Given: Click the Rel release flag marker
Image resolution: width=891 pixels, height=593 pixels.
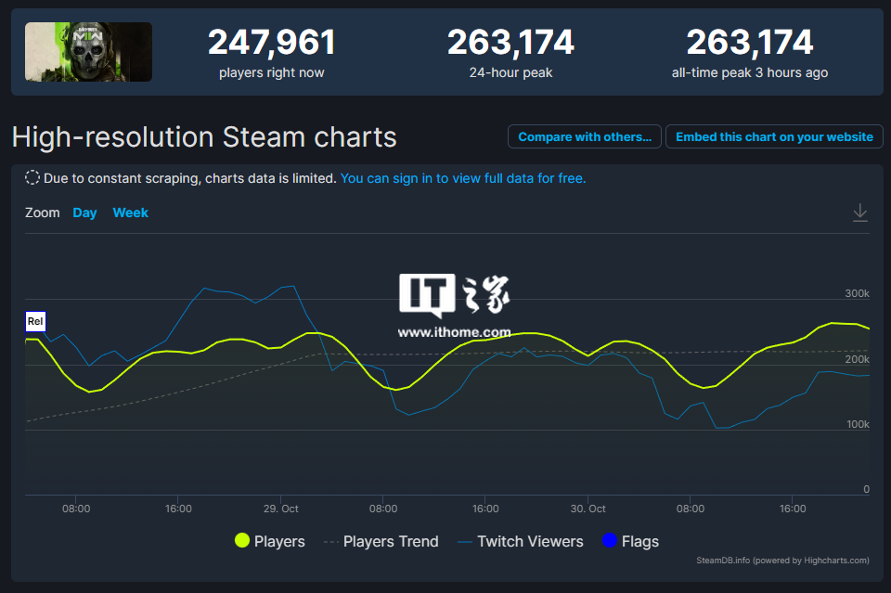Looking at the screenshot, I should coord(35,321).
